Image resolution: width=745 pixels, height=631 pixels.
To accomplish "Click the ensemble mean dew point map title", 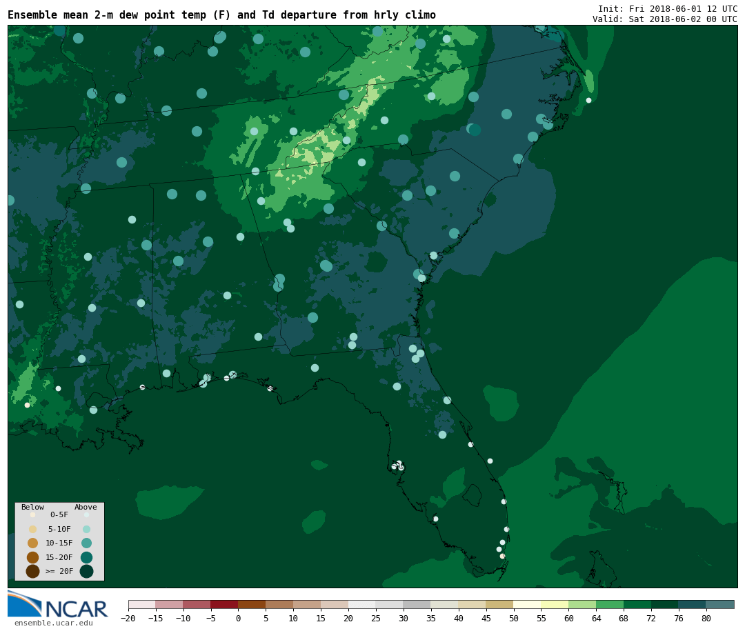I will click(221, 15).
